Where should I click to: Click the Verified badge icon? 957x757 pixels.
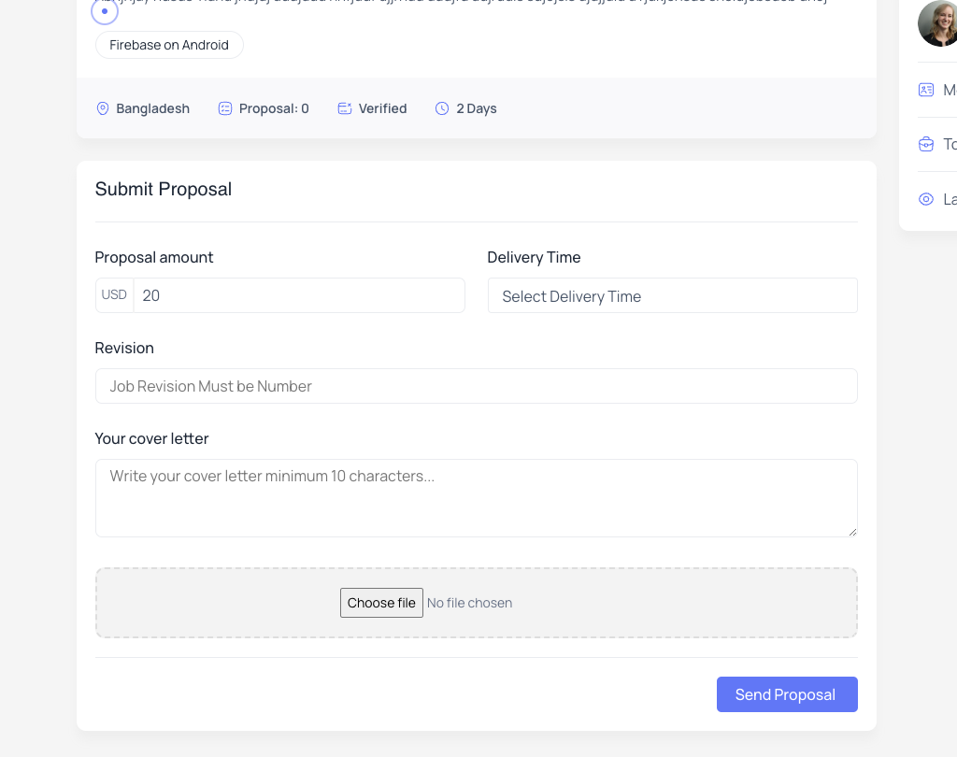[345, 108]
